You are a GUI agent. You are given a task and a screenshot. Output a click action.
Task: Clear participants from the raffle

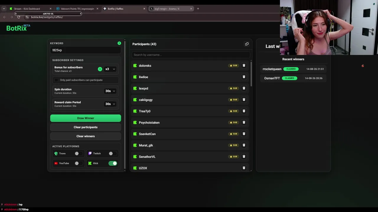tap(86, 127)
